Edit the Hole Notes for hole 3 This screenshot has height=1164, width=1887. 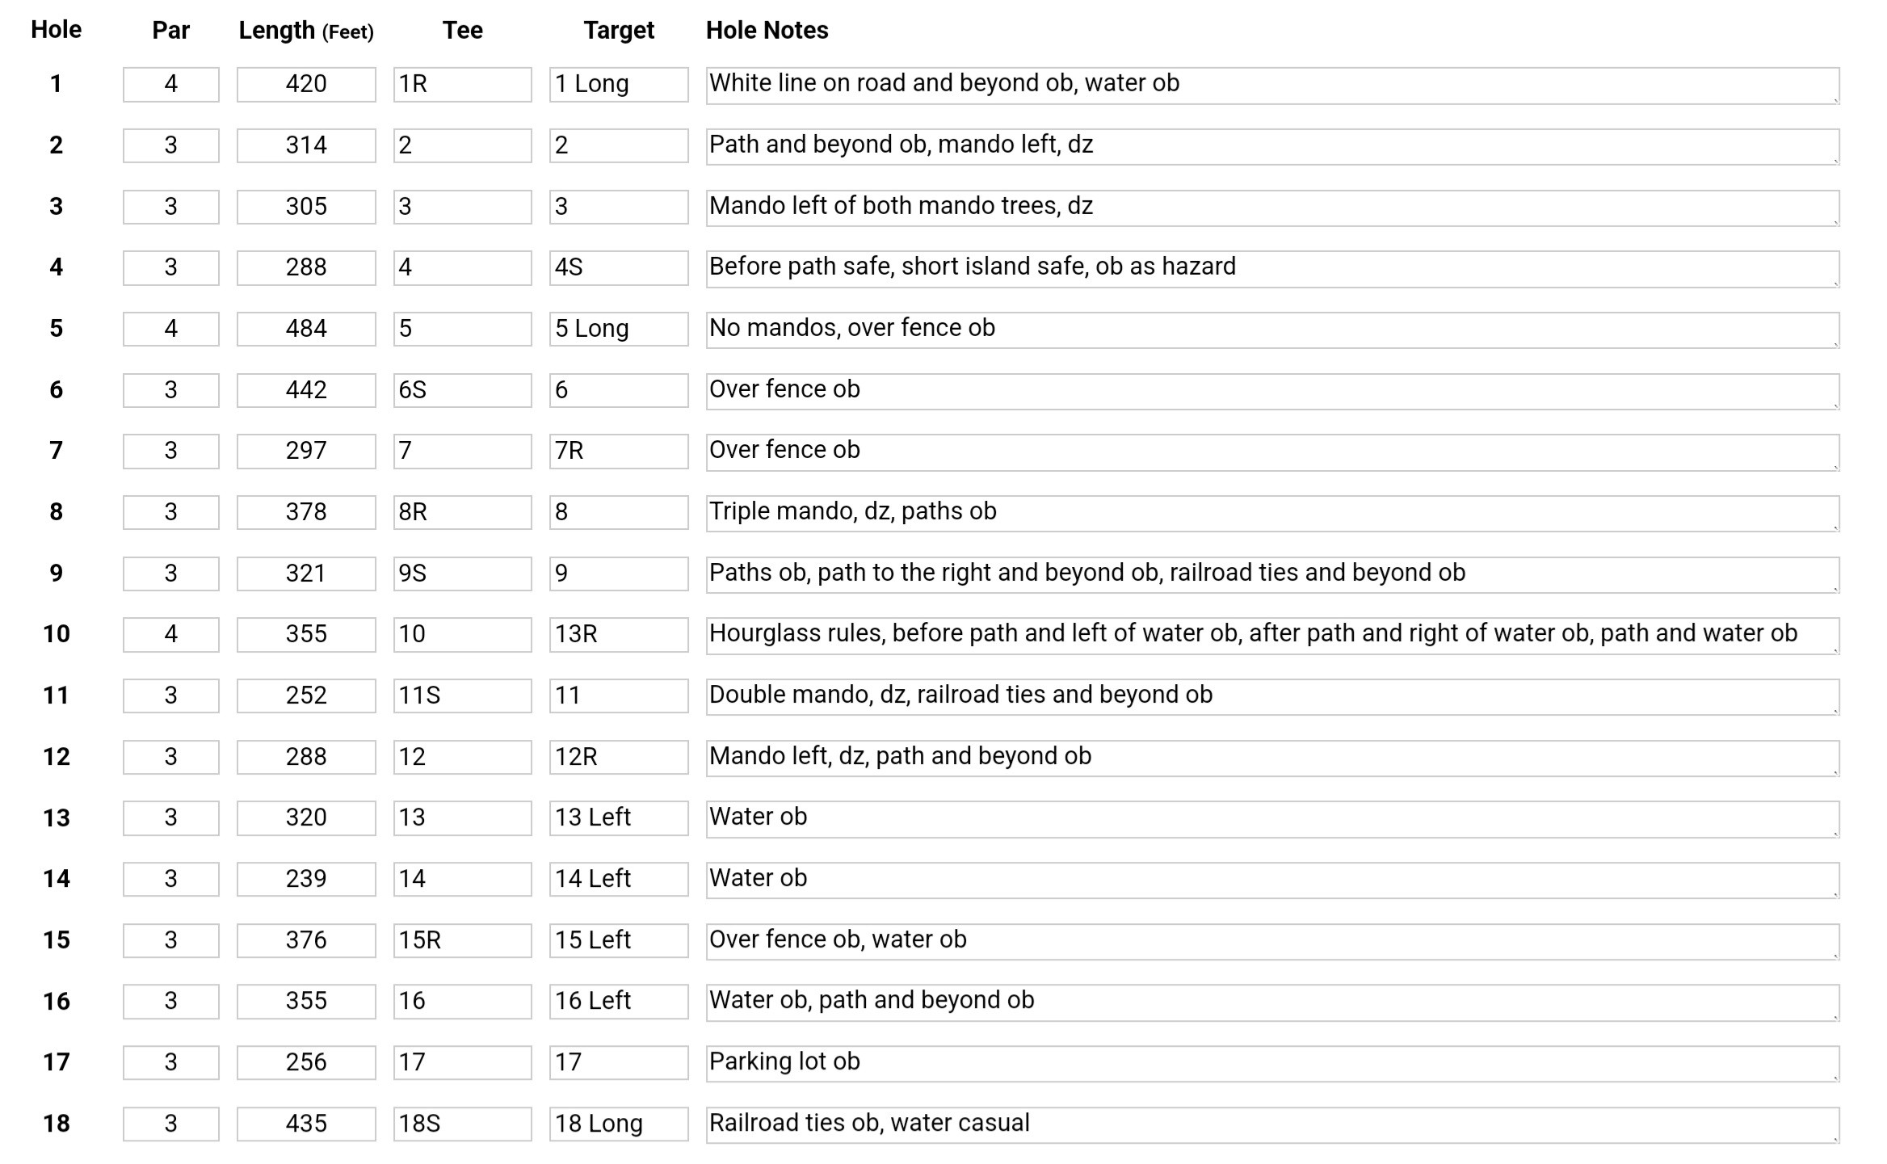point(1271,207)
